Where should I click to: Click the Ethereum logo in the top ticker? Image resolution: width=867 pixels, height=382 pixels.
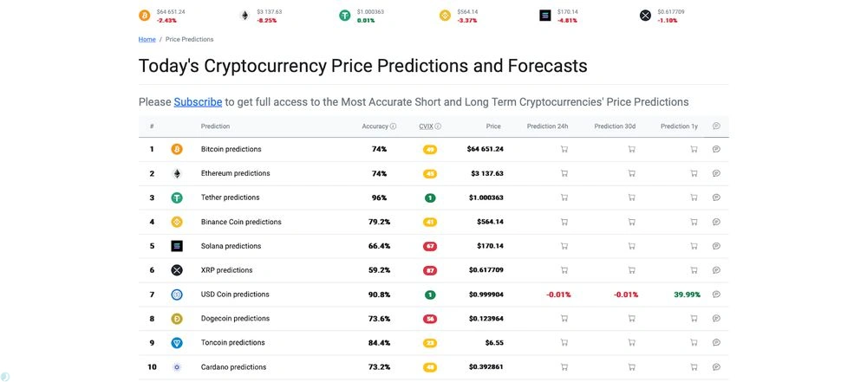pos(244,16)
